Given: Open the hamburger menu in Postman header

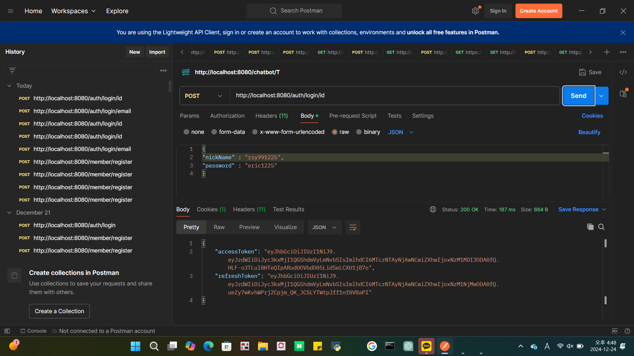Looking at the screenshot, I should (x=11, y=11).
